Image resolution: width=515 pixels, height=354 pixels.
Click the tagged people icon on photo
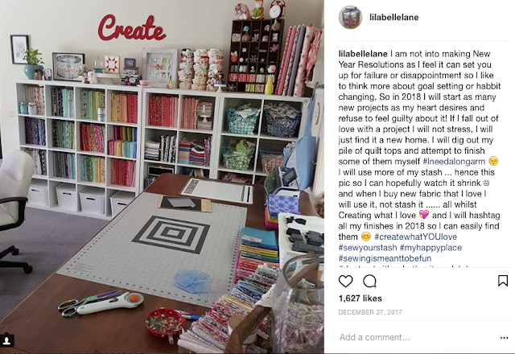point(7,340)
